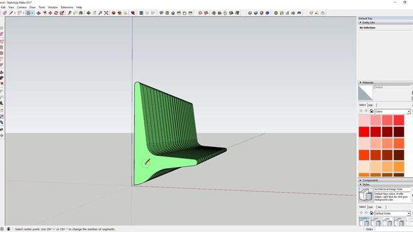Viewport: 413px width, 232px height.
Task: Collapse the Entity Info panel
Action: coord(361,23)
